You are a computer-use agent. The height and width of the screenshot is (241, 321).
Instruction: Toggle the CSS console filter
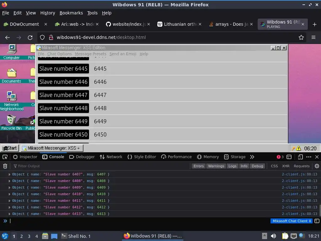(274, 166)
